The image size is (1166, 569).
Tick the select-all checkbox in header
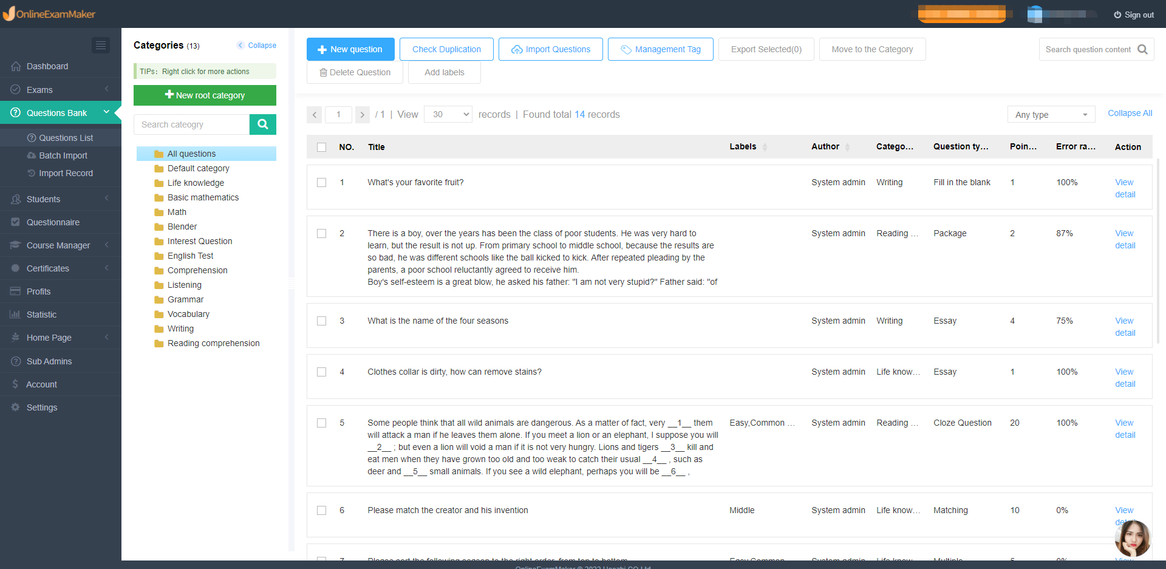pos(322,147)
